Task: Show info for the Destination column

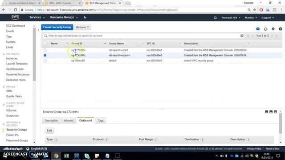Action: (202, 140)
